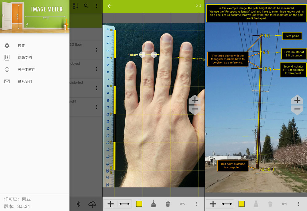Select the top explanatory text box on pole image
This screenshot has width=307, height=211.
[x=256, y=13]
